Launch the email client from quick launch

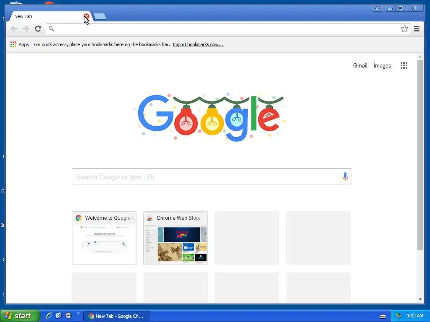pyautogui.click(x=58, y=316)
